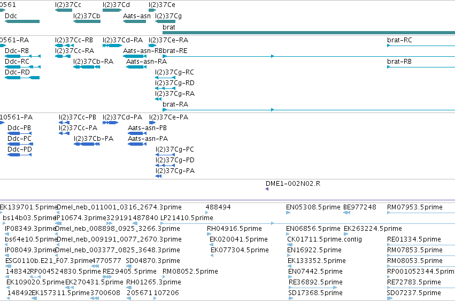Click the Aats-asn-RB transcript glyph

[135, 56]
